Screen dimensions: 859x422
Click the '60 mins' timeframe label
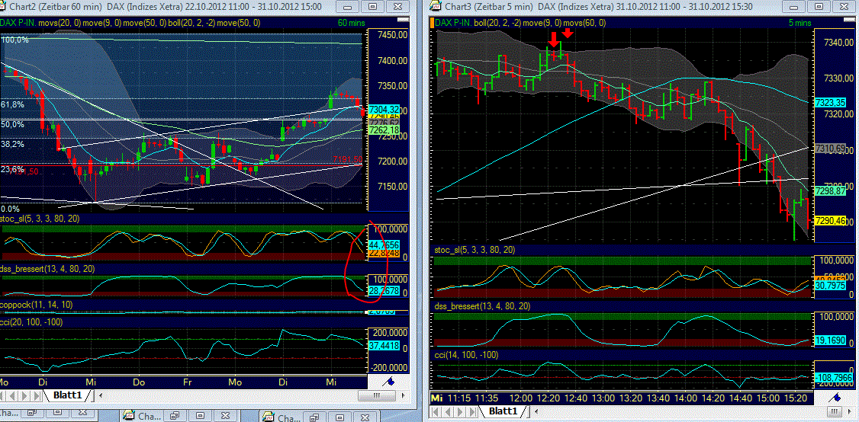pos(351,23)
